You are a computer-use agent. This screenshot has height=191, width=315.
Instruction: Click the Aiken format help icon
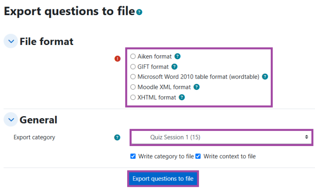coord(177,56)
